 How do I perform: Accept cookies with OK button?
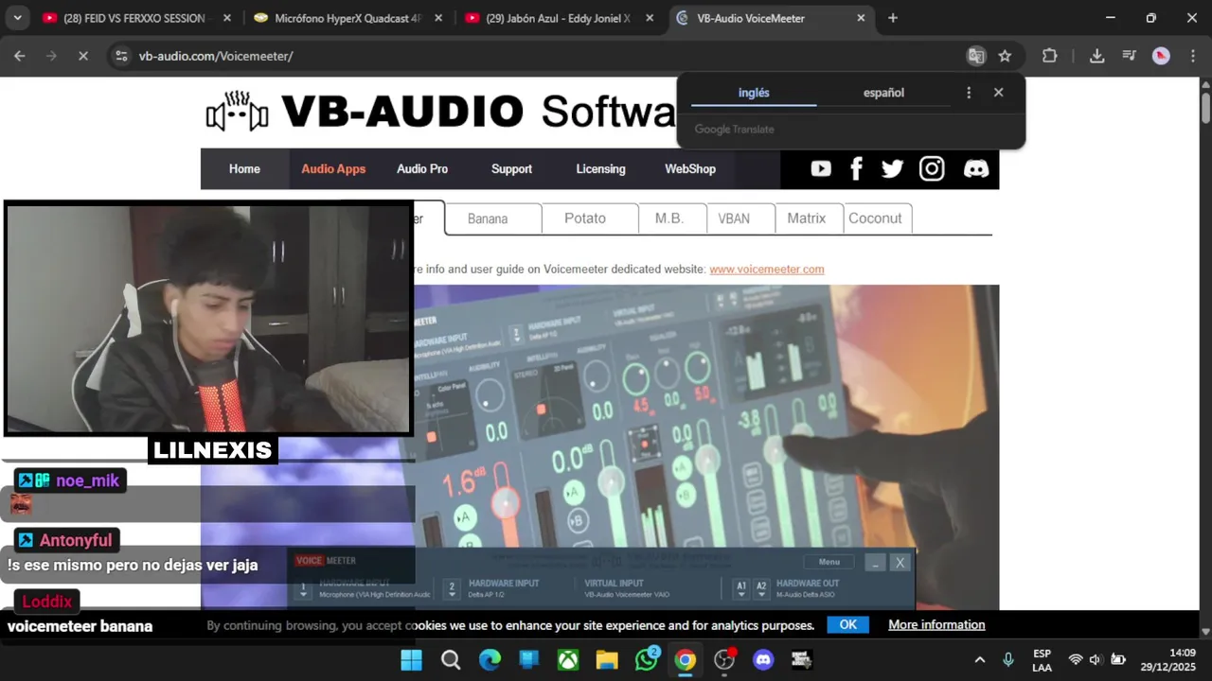click(x=847, y=624)
